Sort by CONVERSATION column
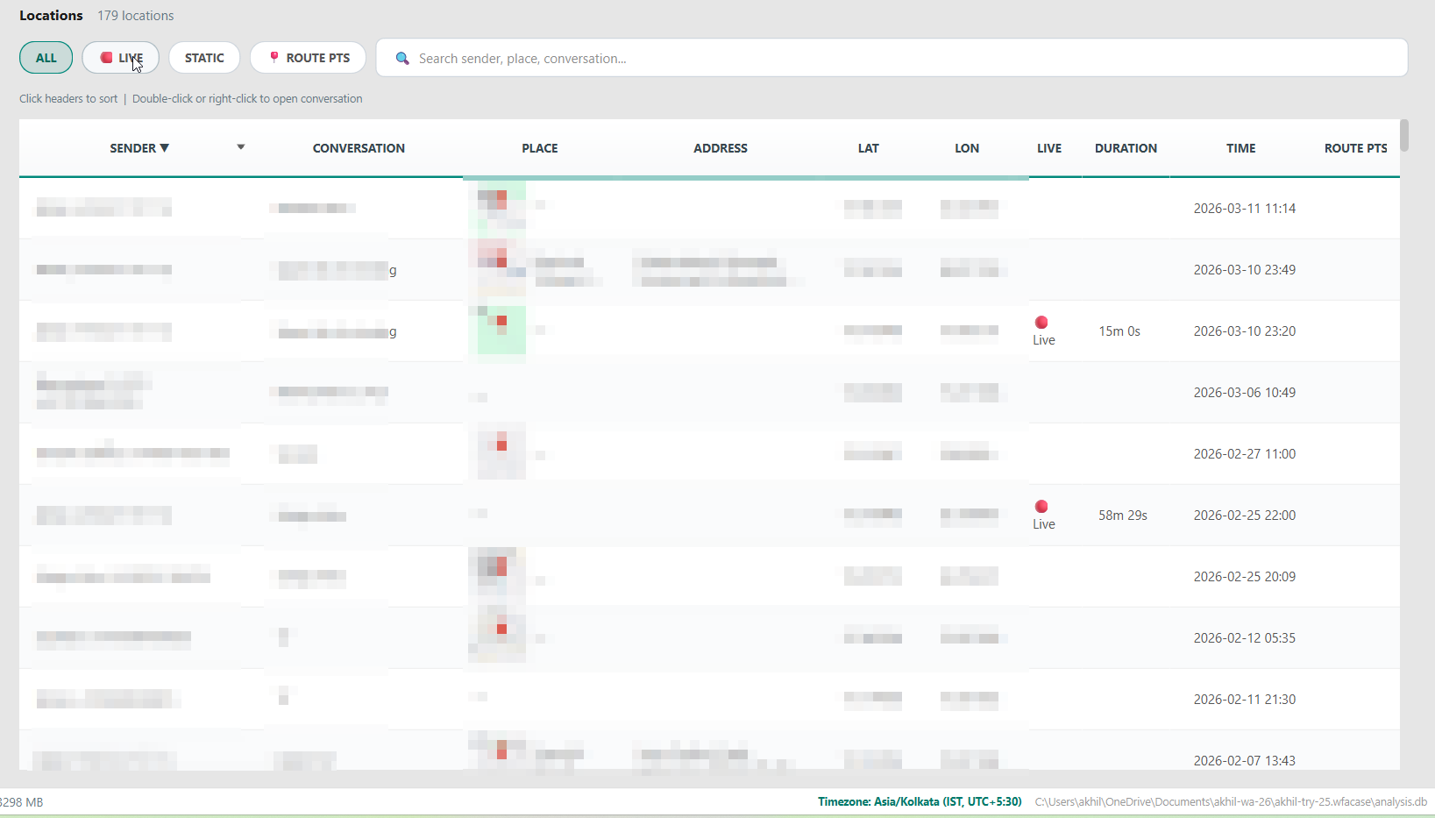The height and width of the screenshot is (818, 1435). 359,148
